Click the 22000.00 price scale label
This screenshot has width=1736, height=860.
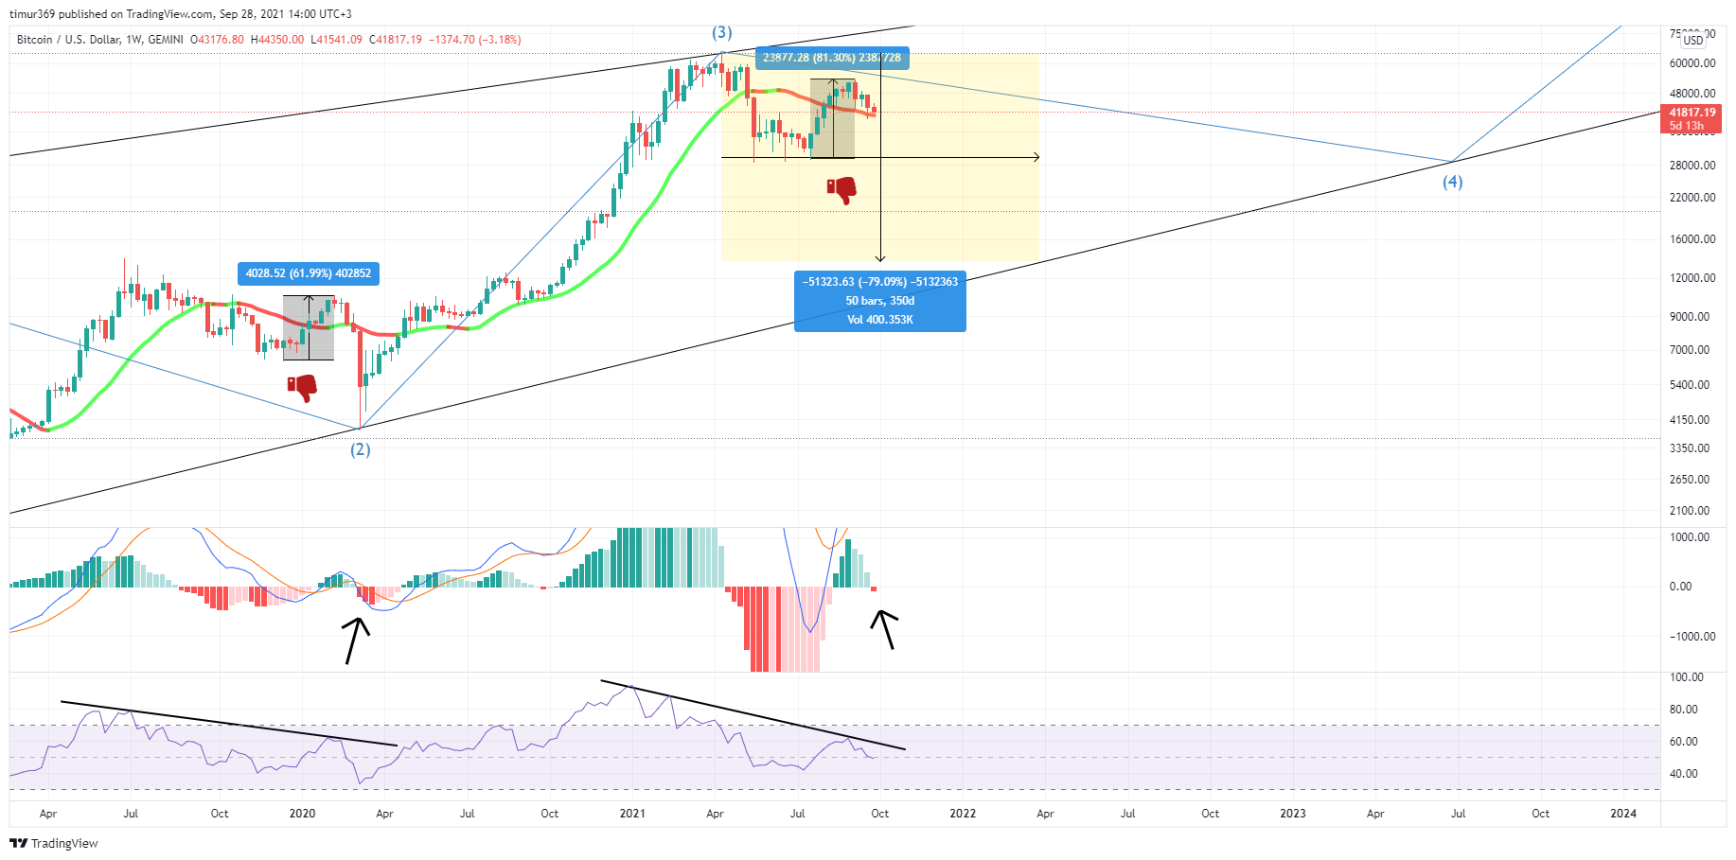1693,198
